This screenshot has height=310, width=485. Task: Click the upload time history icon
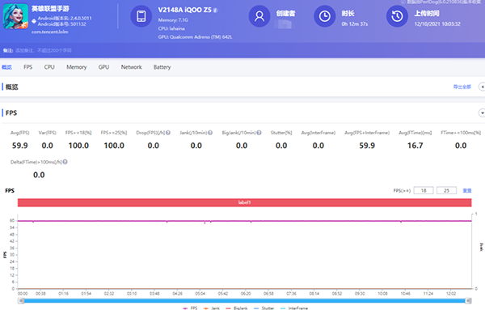click(x=397, y=16)
